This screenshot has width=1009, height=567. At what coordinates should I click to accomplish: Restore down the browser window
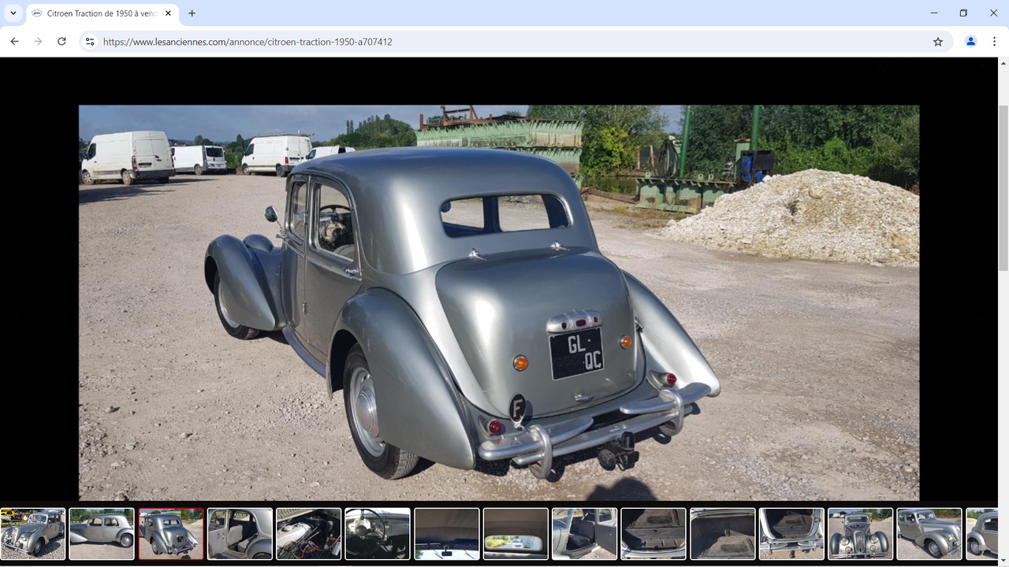pyautogui.click(x=963, y=13)
